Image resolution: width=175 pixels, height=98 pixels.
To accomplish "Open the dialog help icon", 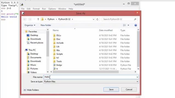I will point(136,25).
